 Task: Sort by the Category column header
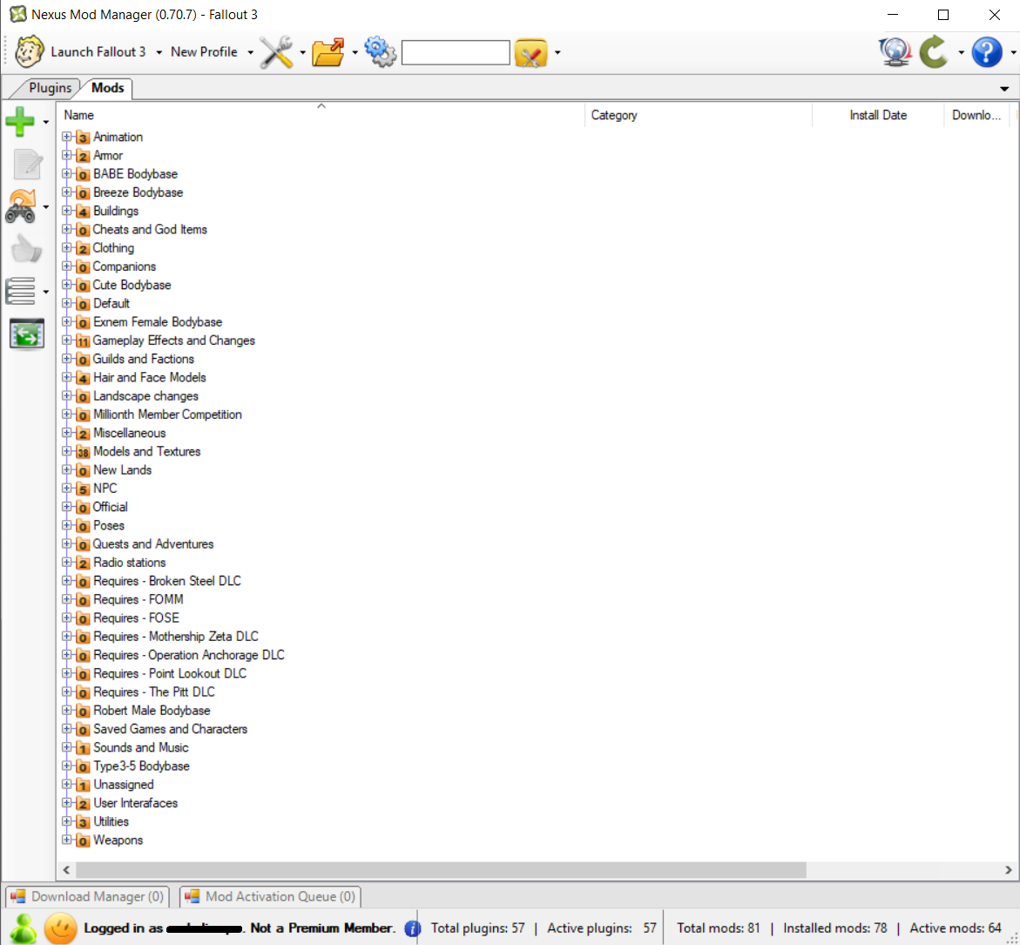click(x=698, y=115)
